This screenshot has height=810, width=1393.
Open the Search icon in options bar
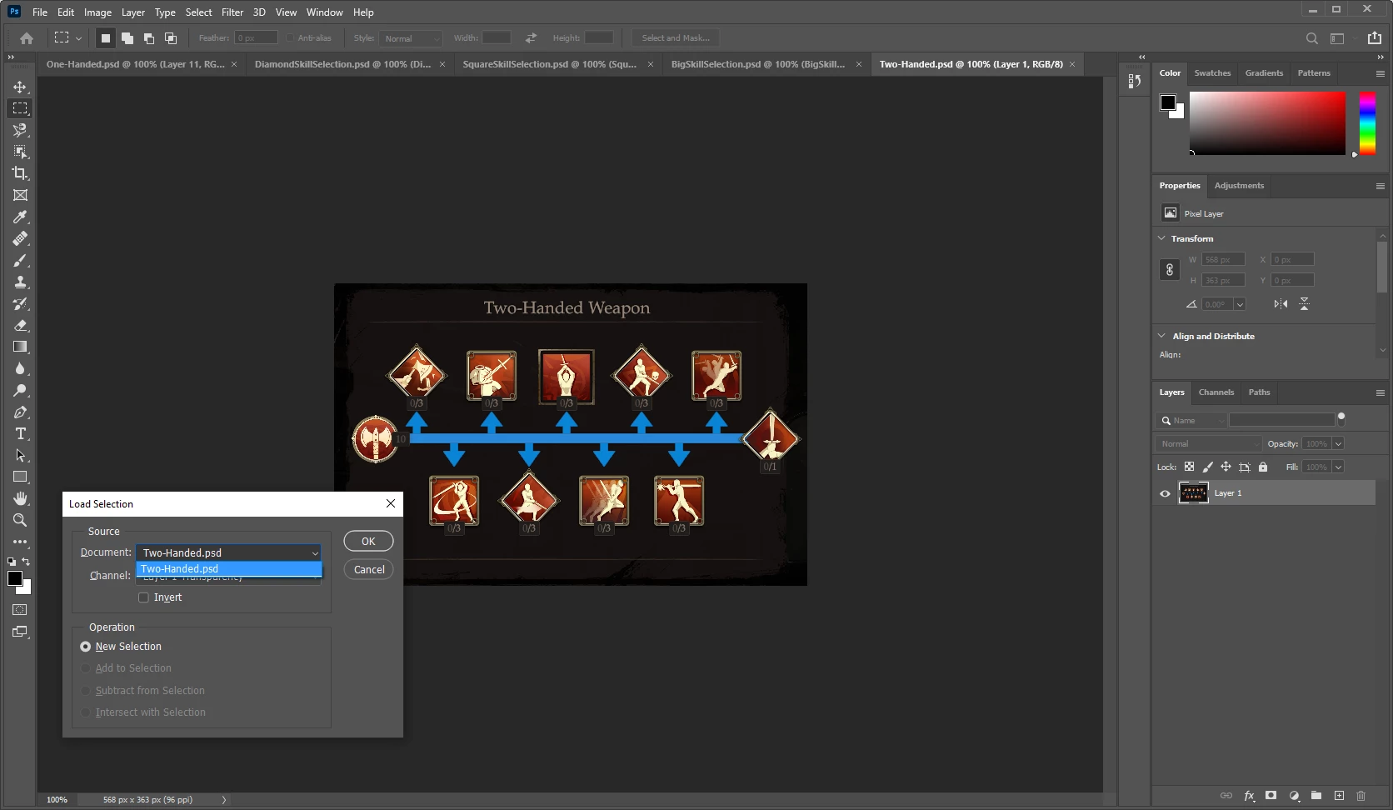tap(1311, 38)
